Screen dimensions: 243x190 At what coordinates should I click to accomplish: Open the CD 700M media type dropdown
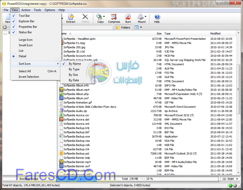pos(237,179)
